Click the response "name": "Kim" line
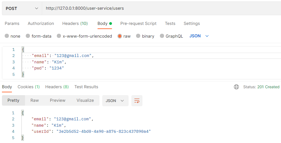This screenshot has height=143, width=281. 49,125
